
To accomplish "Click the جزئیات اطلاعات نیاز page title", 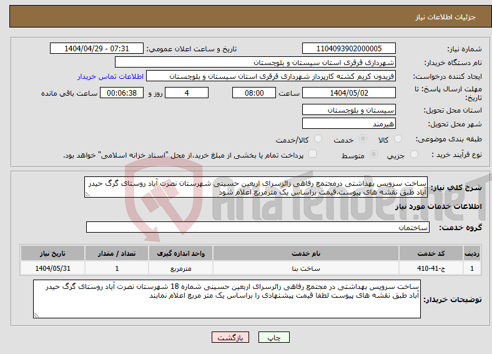I will click(445, 17).
